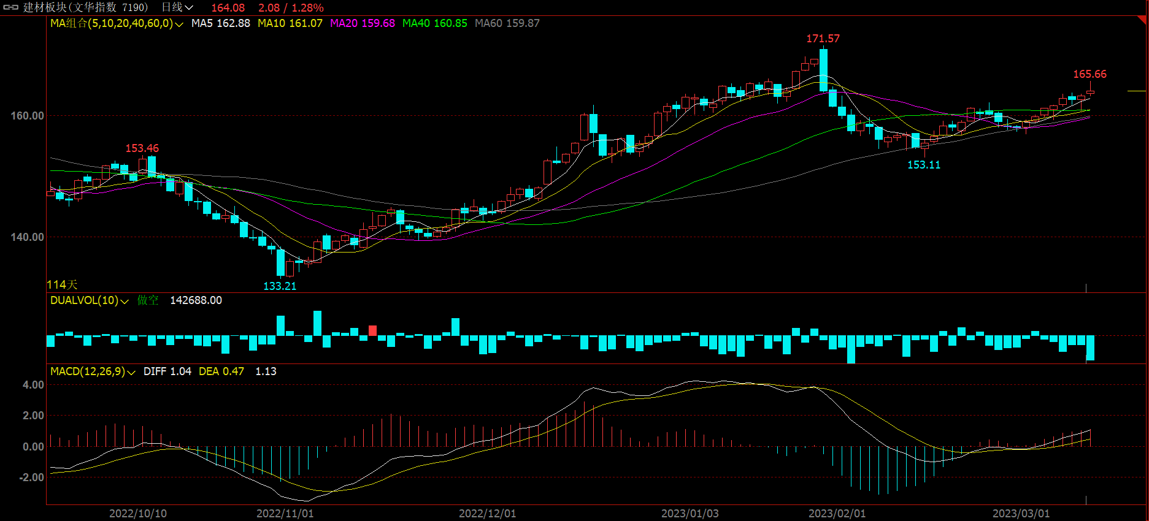Click the 做空 volume label
This screenshot has height=521, width=1149.
tap(148, 300)
